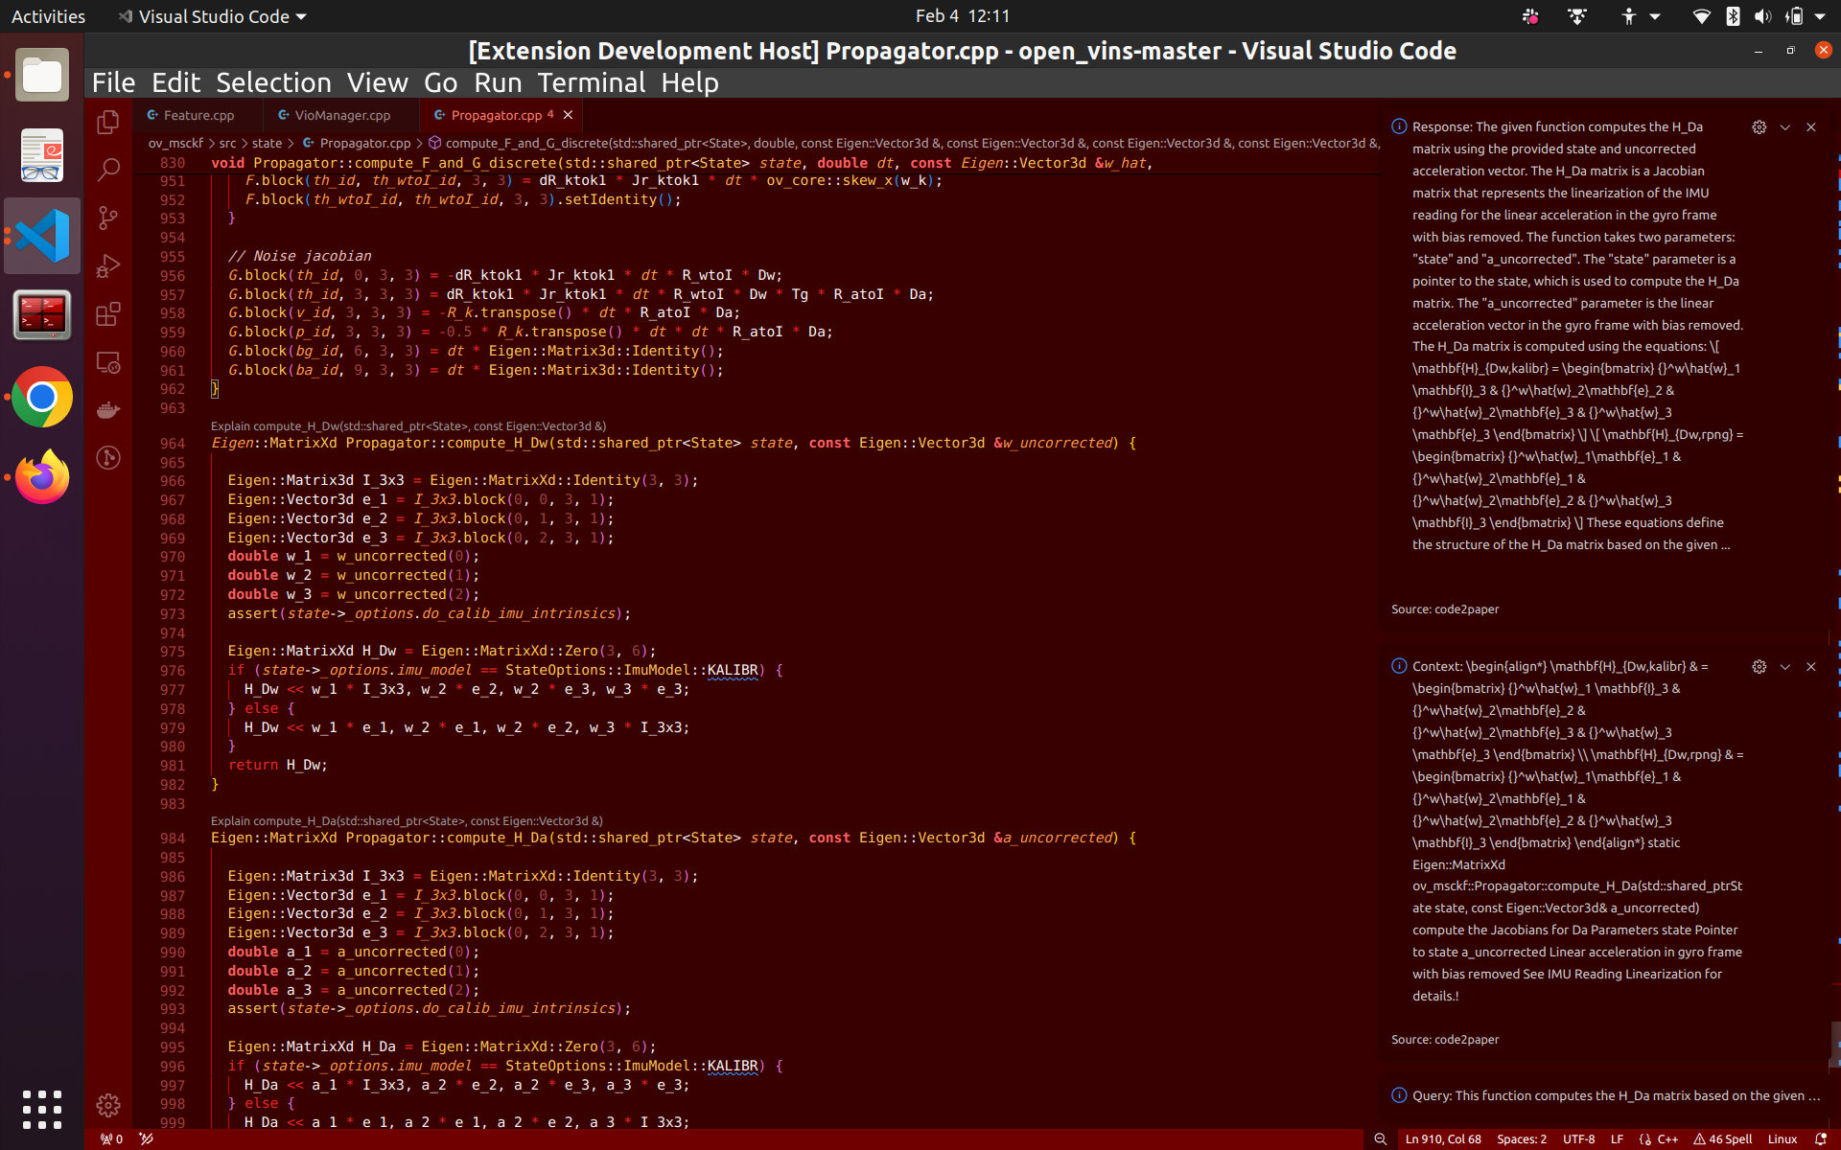This screenshot has height=1150, width=1841.
Task: Switch to the VioManager.cpp tab
Action: coord(342,115)
